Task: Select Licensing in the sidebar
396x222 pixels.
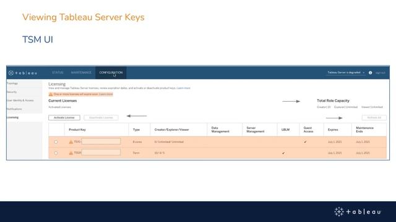Action: [x=12, y=117]
